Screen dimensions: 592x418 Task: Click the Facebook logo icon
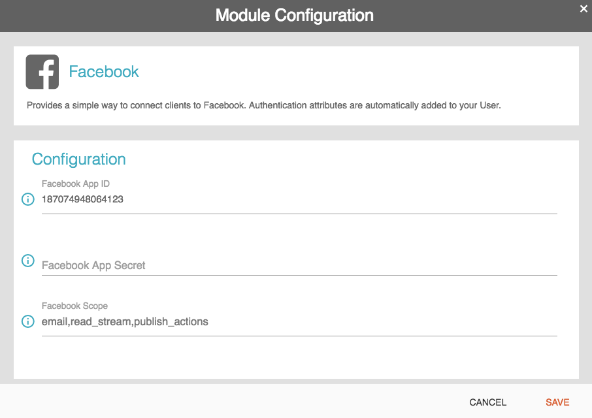(42, 72)
